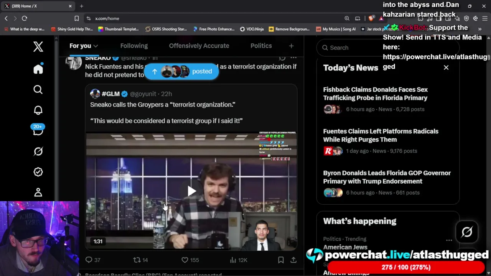Open the Offensively Accurate tab

[x=199, y=46]
